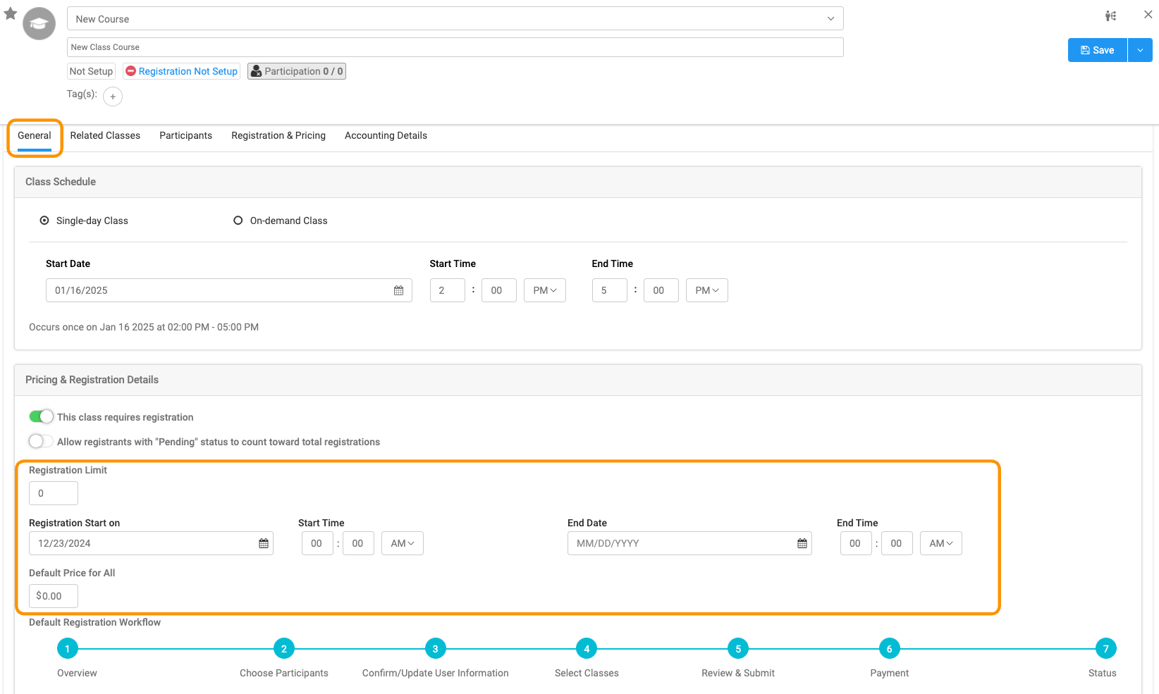Image resolution: width=1159 pixels, height=694 pixels.
Task: Edit registration Start Time hour field
Action: tap(317, 543)
